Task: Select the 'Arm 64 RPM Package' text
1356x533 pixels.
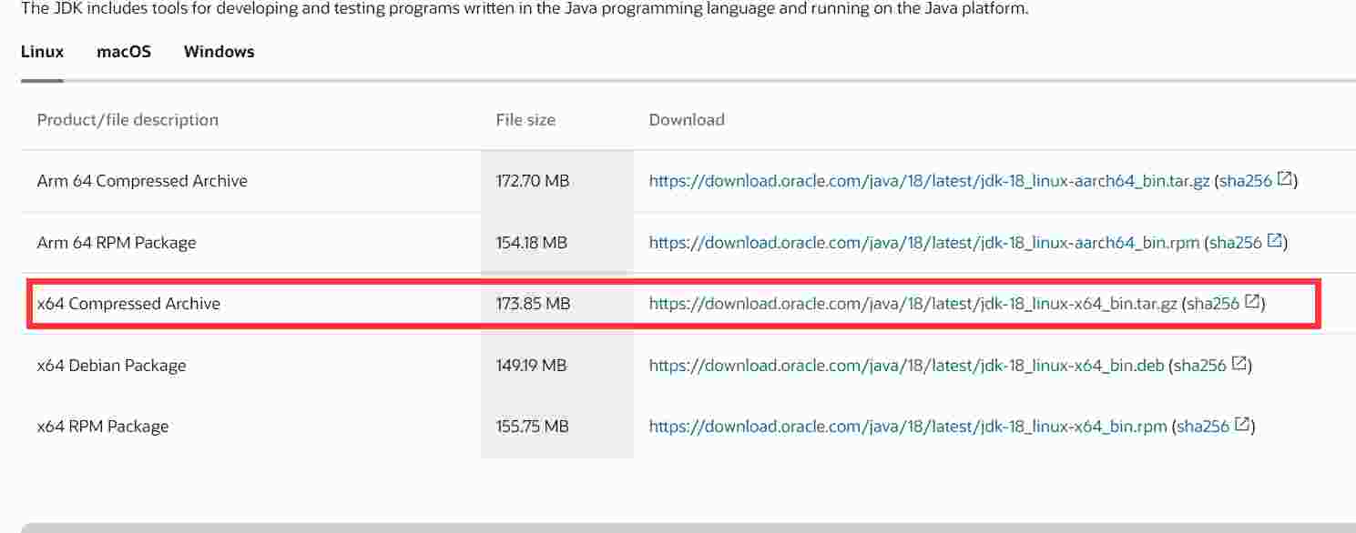Action: [x=117, y=243]
